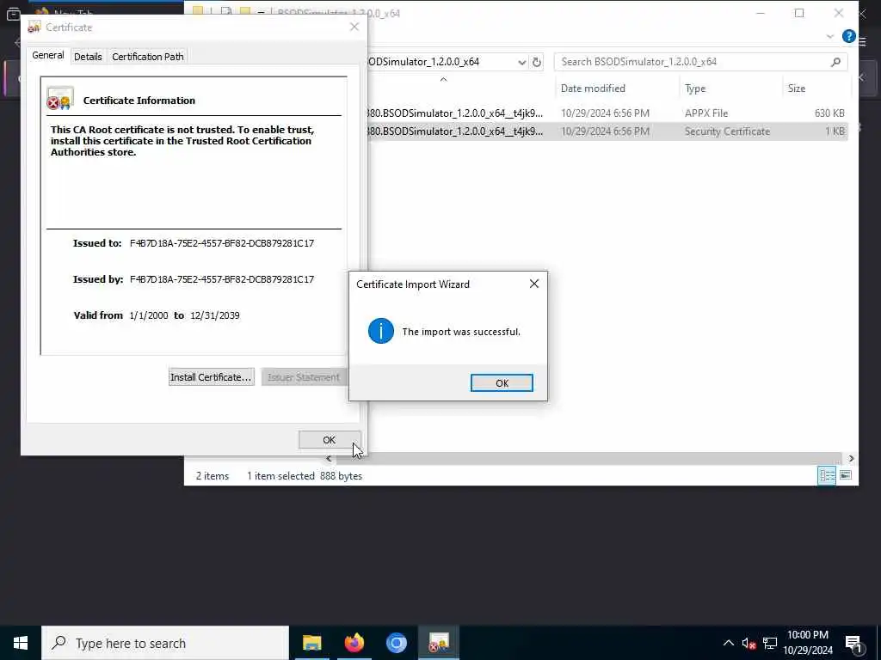Screen dimensions: 881x660
Task: Click the blue info icon in the import dialog
Action: (381, 331)
